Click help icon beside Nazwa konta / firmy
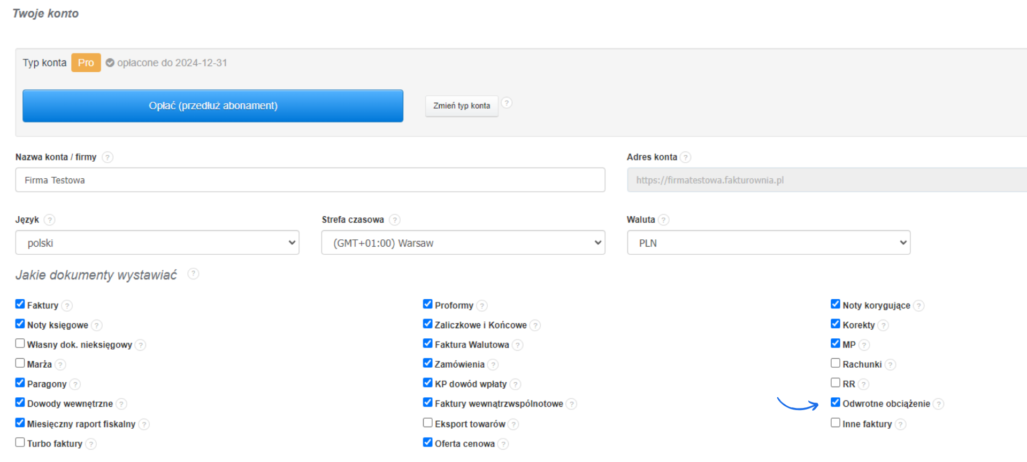The height and width of the screenshot is (462, 1027). (x=108, y=157)
